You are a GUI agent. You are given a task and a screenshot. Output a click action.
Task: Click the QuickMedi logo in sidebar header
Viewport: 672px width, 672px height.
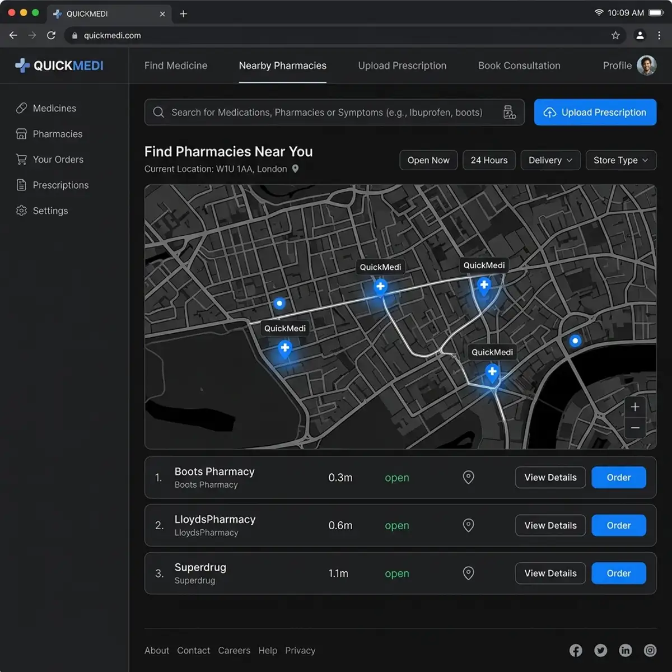(59, 66)
